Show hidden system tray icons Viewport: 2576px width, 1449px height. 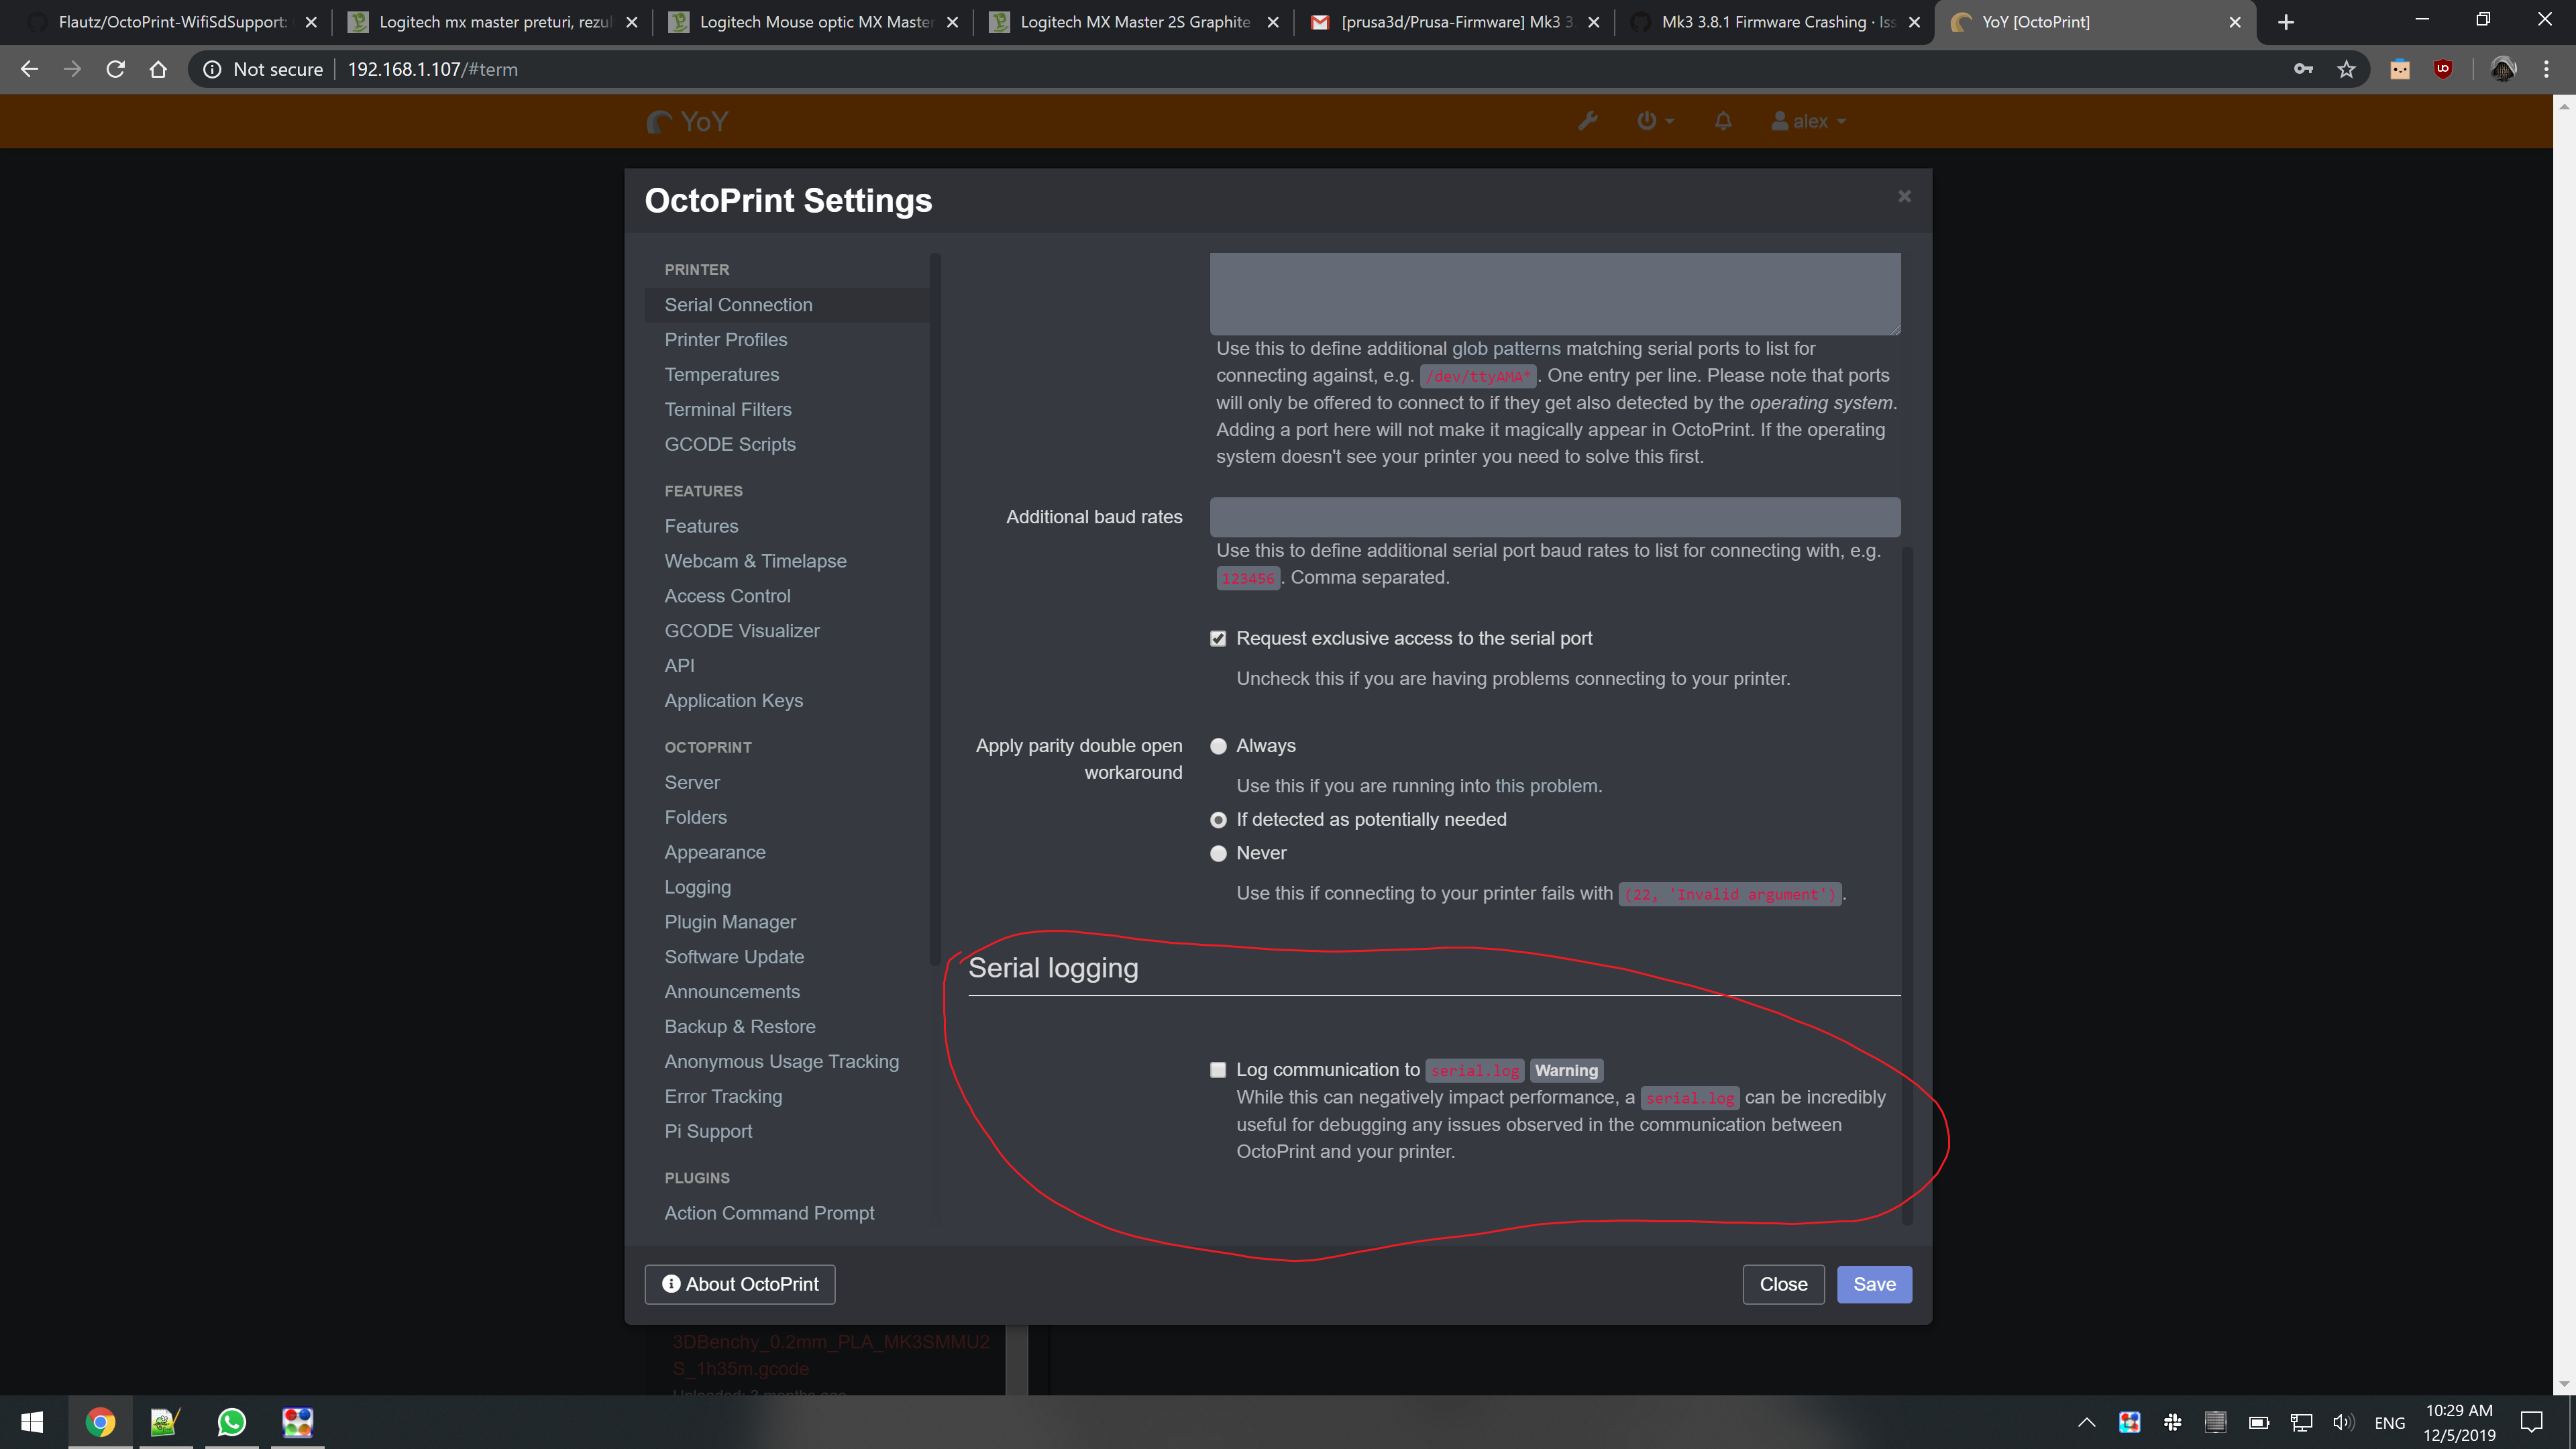point(2086,1422)
